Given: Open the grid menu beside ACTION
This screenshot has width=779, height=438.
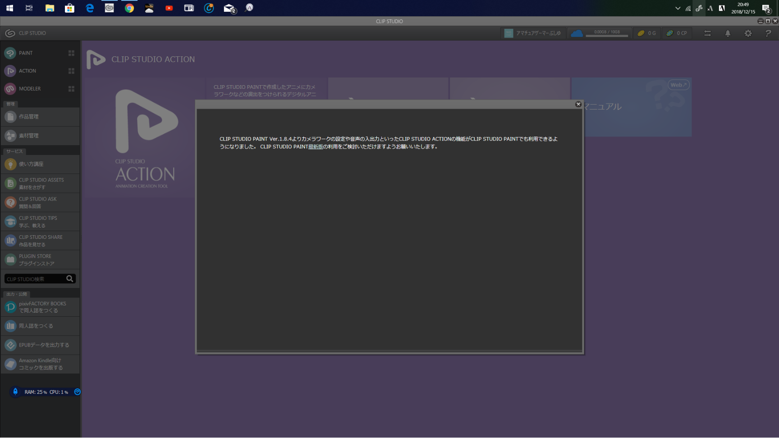Looking at the screenshot, I should [x=71, y=71].
